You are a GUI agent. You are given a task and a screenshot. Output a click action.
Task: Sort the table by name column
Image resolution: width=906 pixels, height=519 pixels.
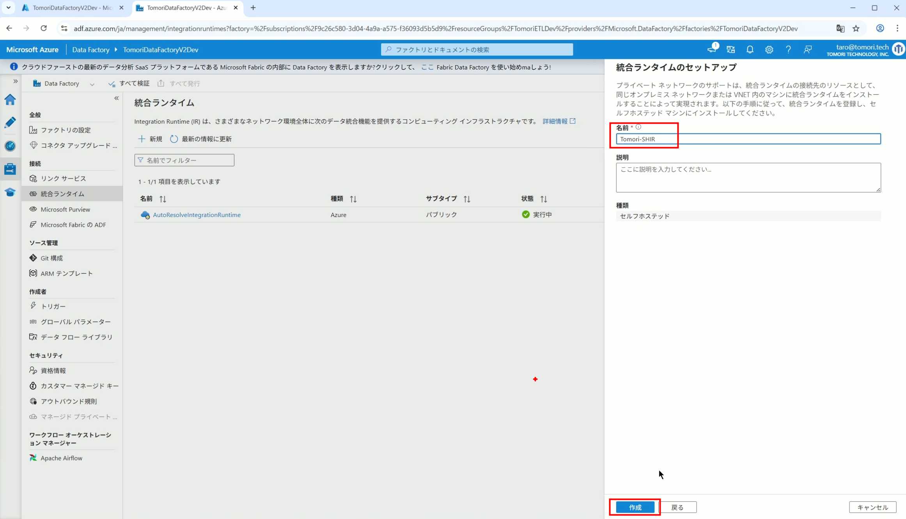pyautogui.click(x=163, y=199)
